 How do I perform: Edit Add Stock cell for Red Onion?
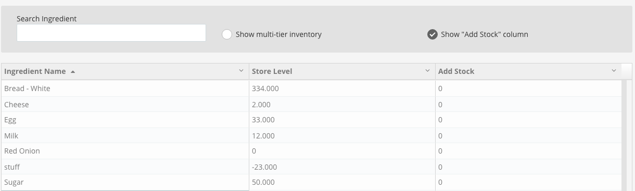pos(528,151)
